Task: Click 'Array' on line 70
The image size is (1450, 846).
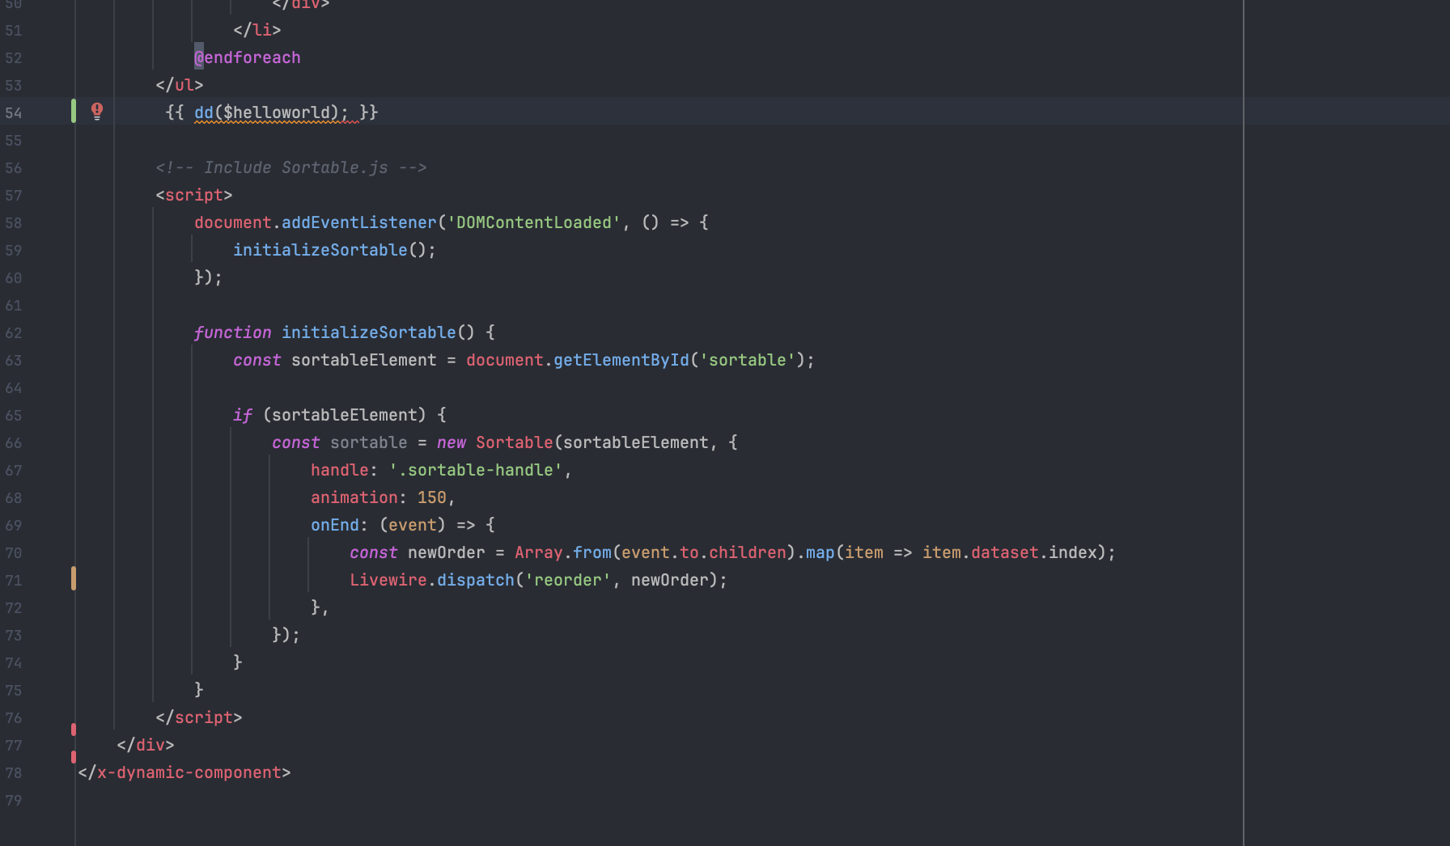Action: point(539,552)
